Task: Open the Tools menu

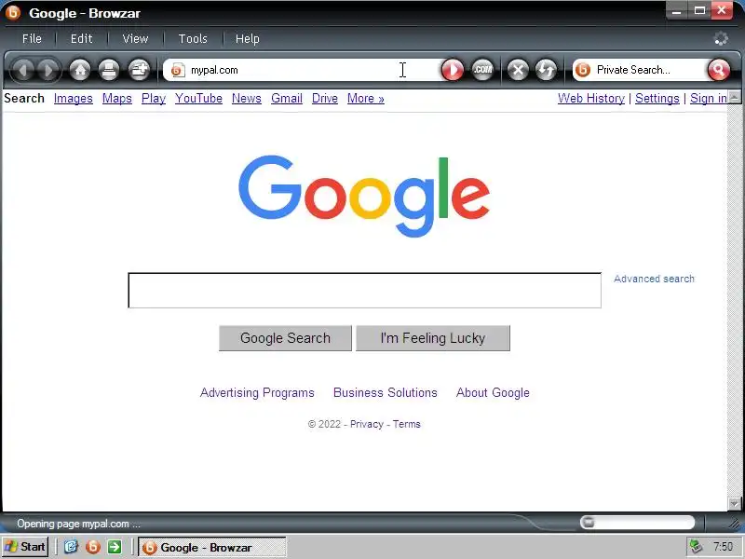Action: click(193, 38)
